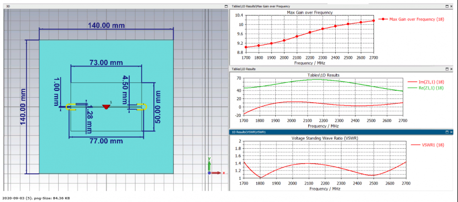Click the x-y coordinate axis origin indicator

[x=209, y=173]
